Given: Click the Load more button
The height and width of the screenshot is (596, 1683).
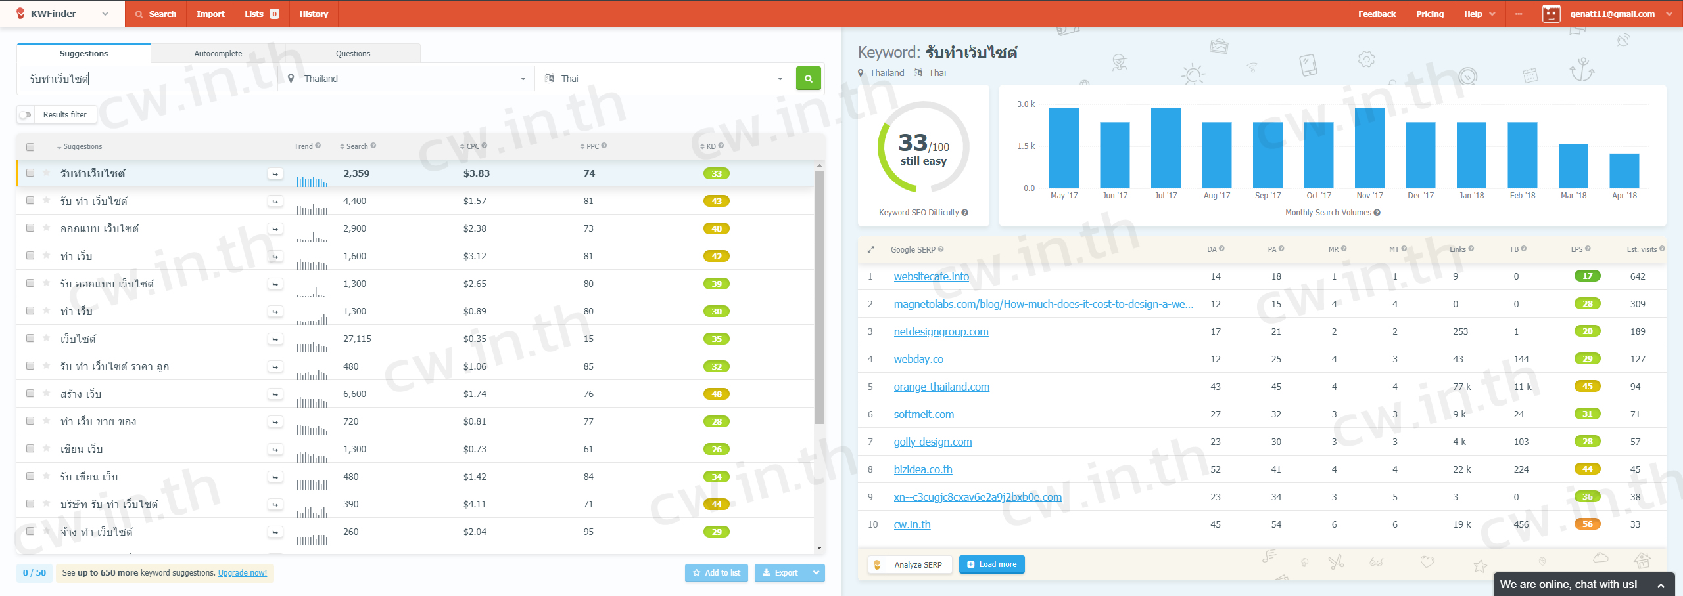Looking at the screenshot, I should coord(991,564).
